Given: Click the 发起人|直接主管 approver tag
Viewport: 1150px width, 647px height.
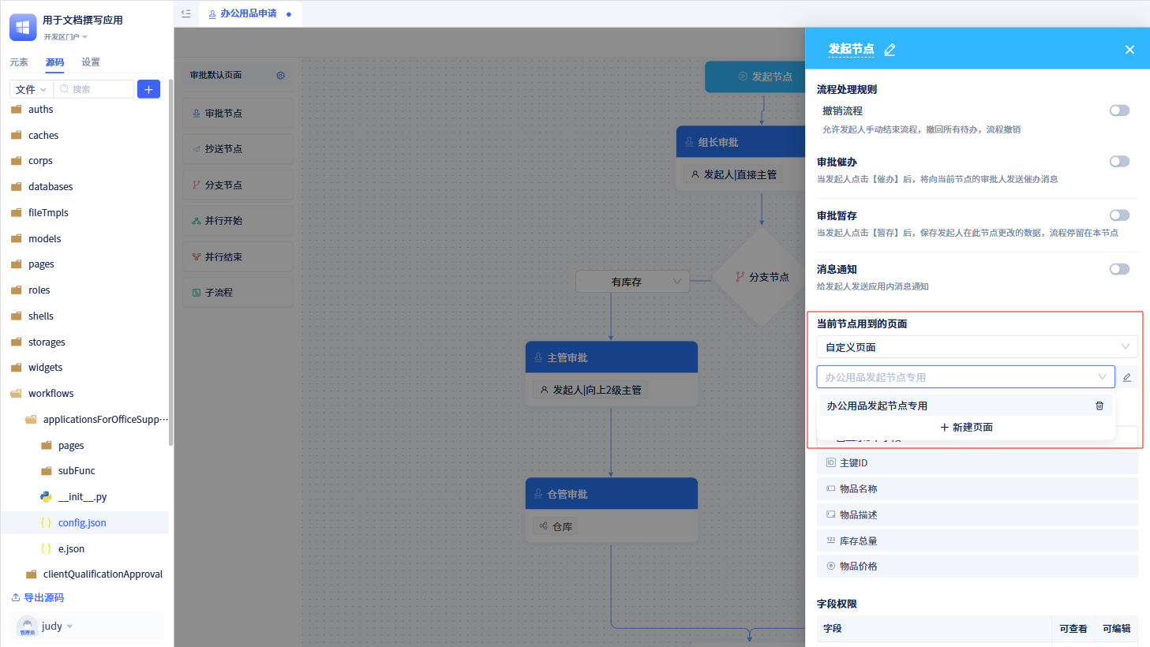Looking at the screenshot, I should [x=733, y=174].
